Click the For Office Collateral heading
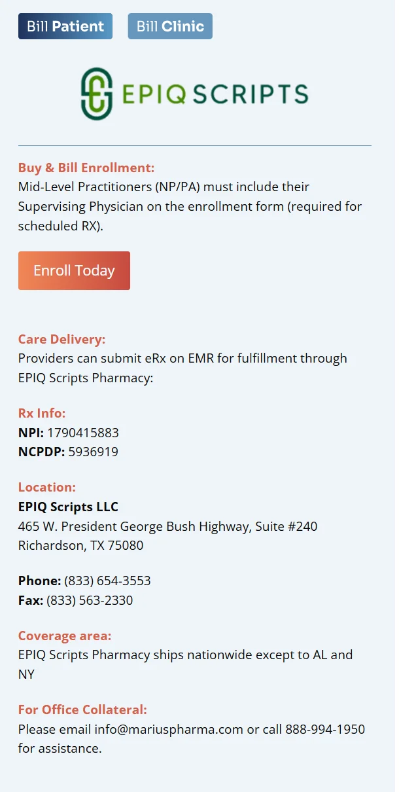The width and height of the screenshot is (399, 792). click(82, 710)
